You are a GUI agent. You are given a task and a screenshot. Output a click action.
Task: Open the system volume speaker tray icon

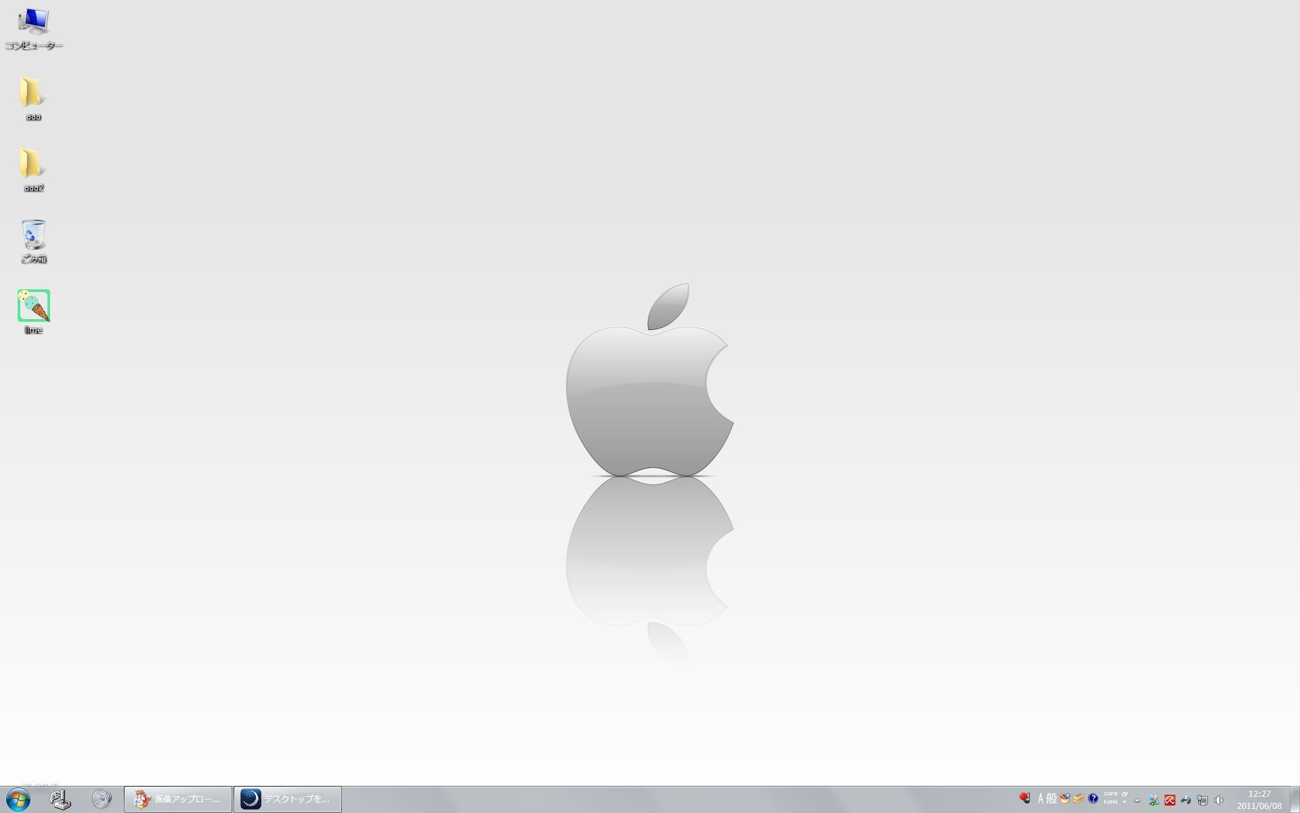click(x=1219, y=800)
